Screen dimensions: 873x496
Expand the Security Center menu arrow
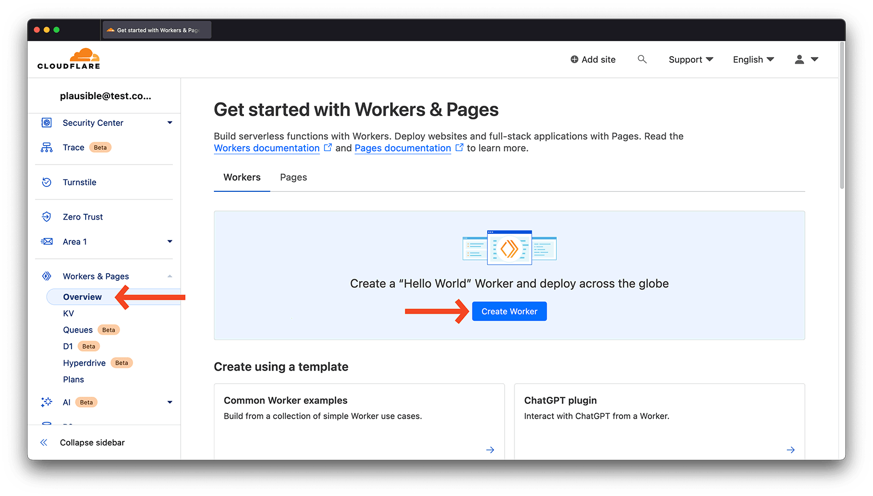[x=170, y=123]
